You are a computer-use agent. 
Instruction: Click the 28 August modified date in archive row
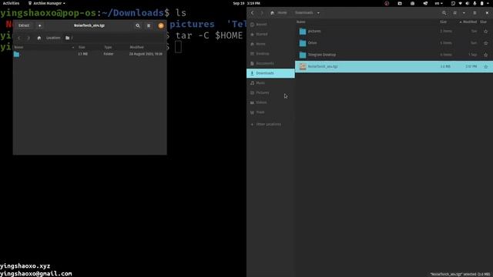(x=146, y=54)
